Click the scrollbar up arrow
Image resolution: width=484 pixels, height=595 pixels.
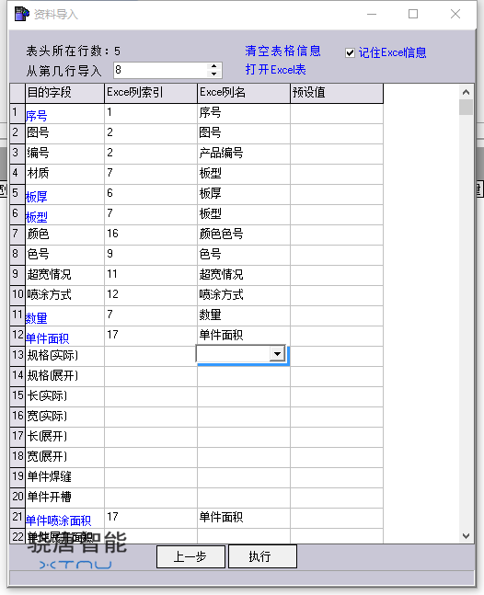coord(467,92)
